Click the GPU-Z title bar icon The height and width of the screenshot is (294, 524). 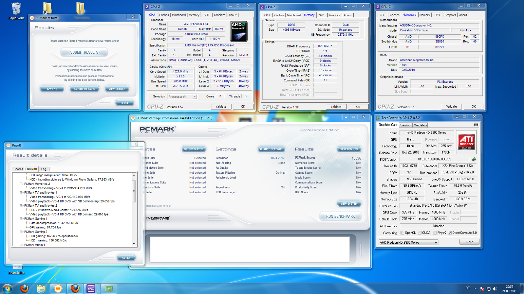[378, 118]
